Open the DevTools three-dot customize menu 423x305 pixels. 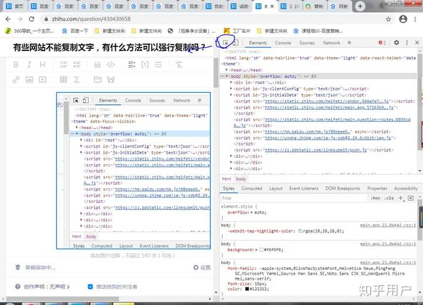407,43
